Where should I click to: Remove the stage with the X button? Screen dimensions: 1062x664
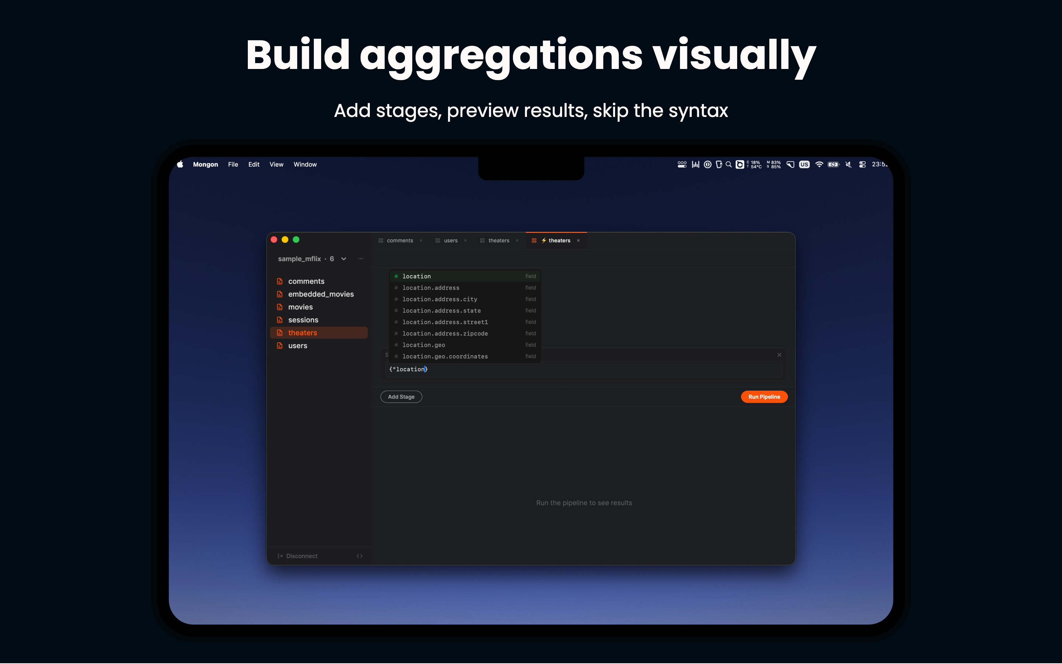[x=780, y=355]
